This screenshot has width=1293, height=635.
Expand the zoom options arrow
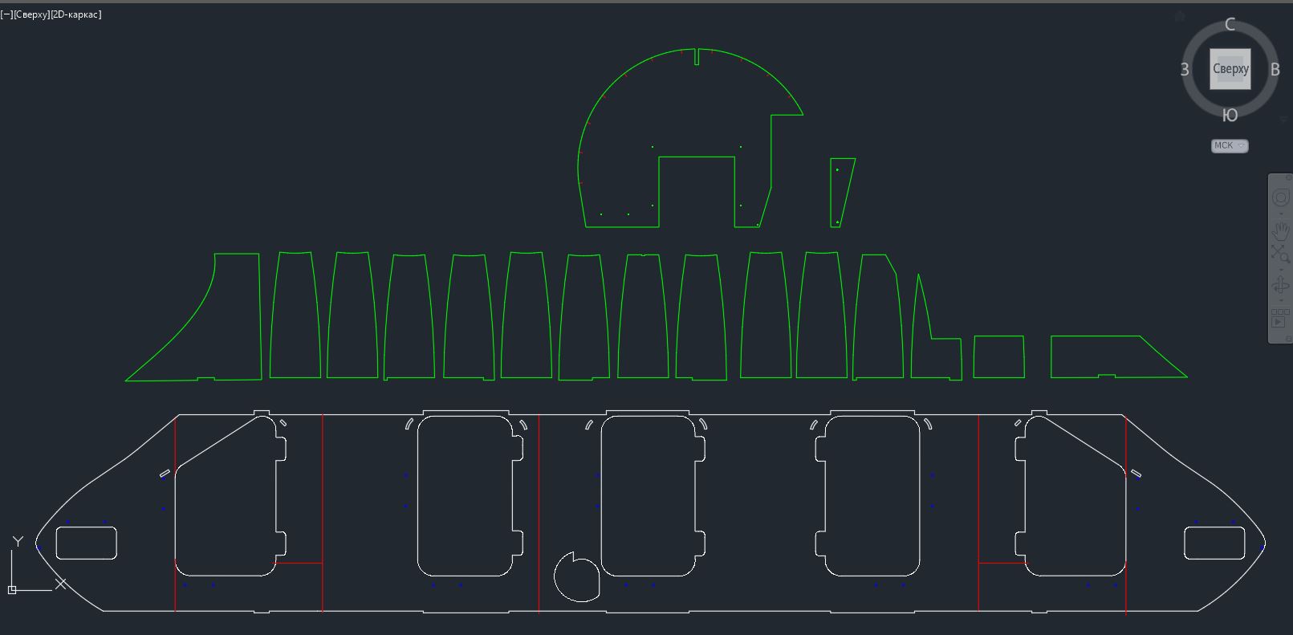coord(1280,270)
